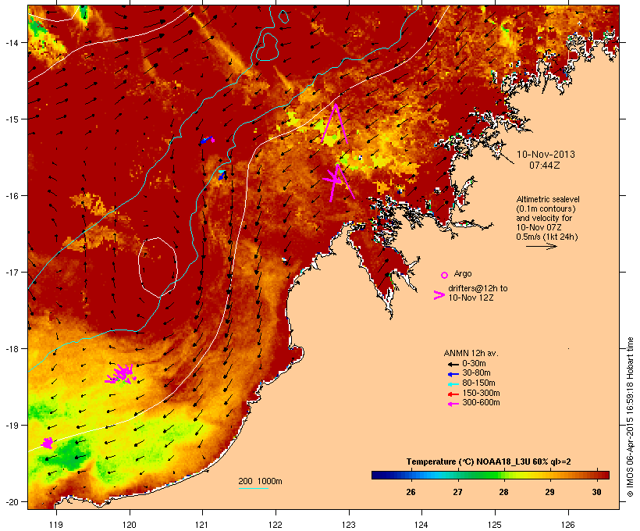Click the '200 1000m' contour label
The image size is (640, 531).
point(260,481)
